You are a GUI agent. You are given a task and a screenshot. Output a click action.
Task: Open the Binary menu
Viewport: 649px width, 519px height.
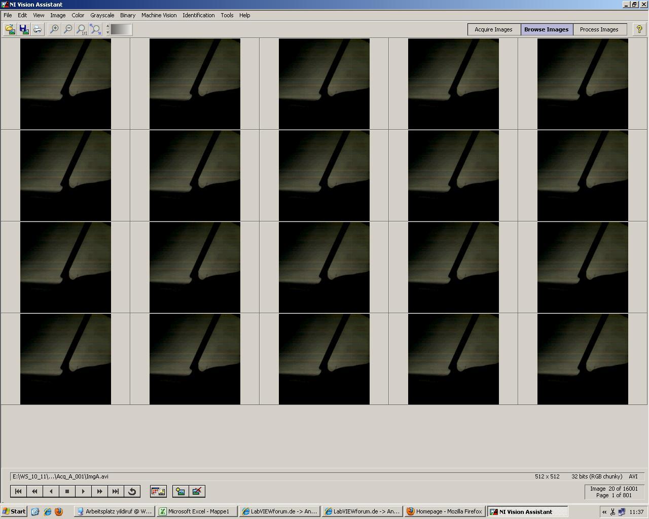[x=128, y=15]
